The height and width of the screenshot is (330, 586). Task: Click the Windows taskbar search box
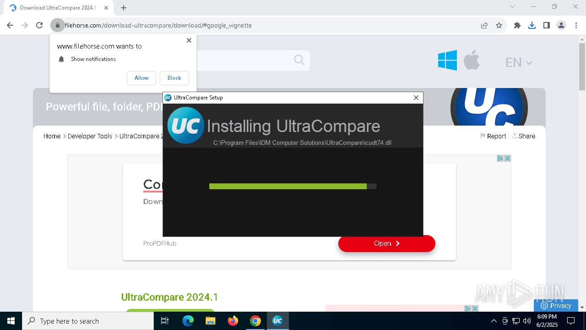(88, 321)
